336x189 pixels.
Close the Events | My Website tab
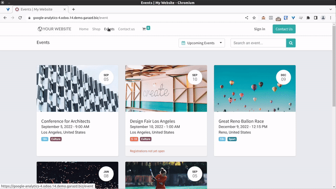coord(65,9)
